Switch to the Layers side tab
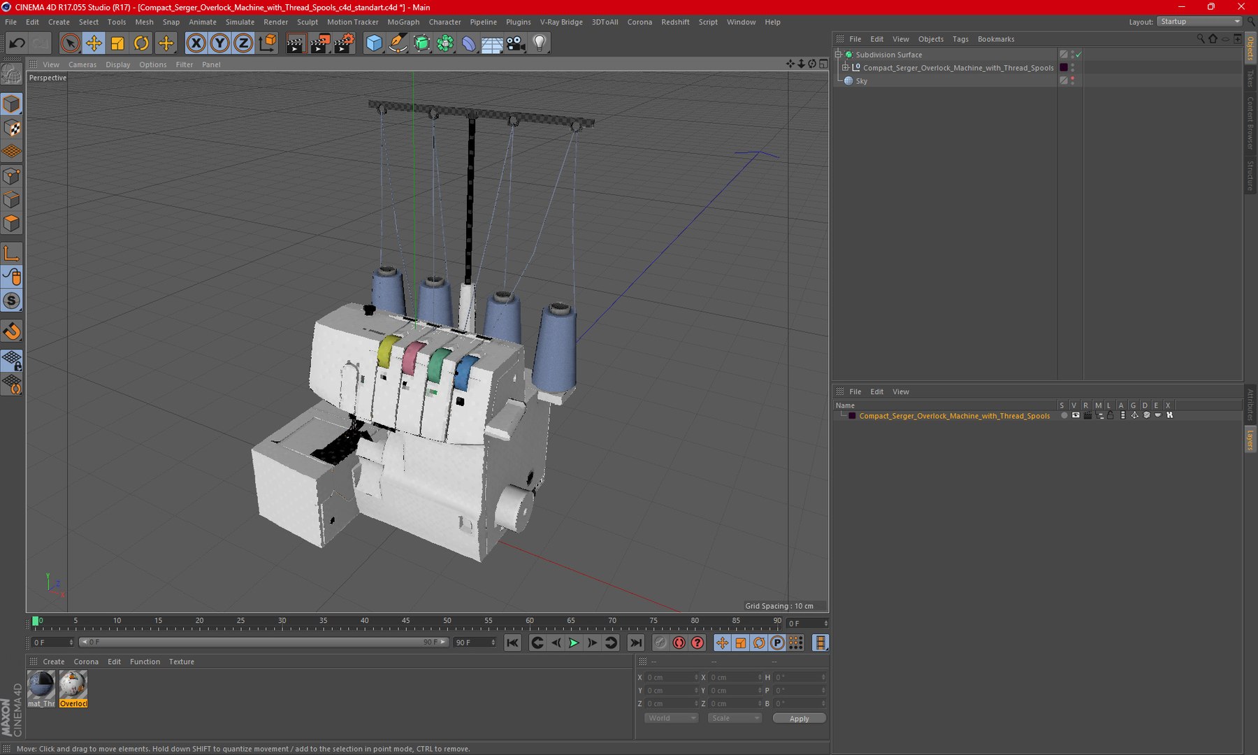 click(1250, 440)
